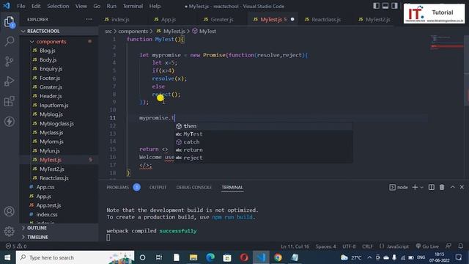Viewport: 469px width, 264px height.
Task: Open the Help menu
Action: pos(155,6)
